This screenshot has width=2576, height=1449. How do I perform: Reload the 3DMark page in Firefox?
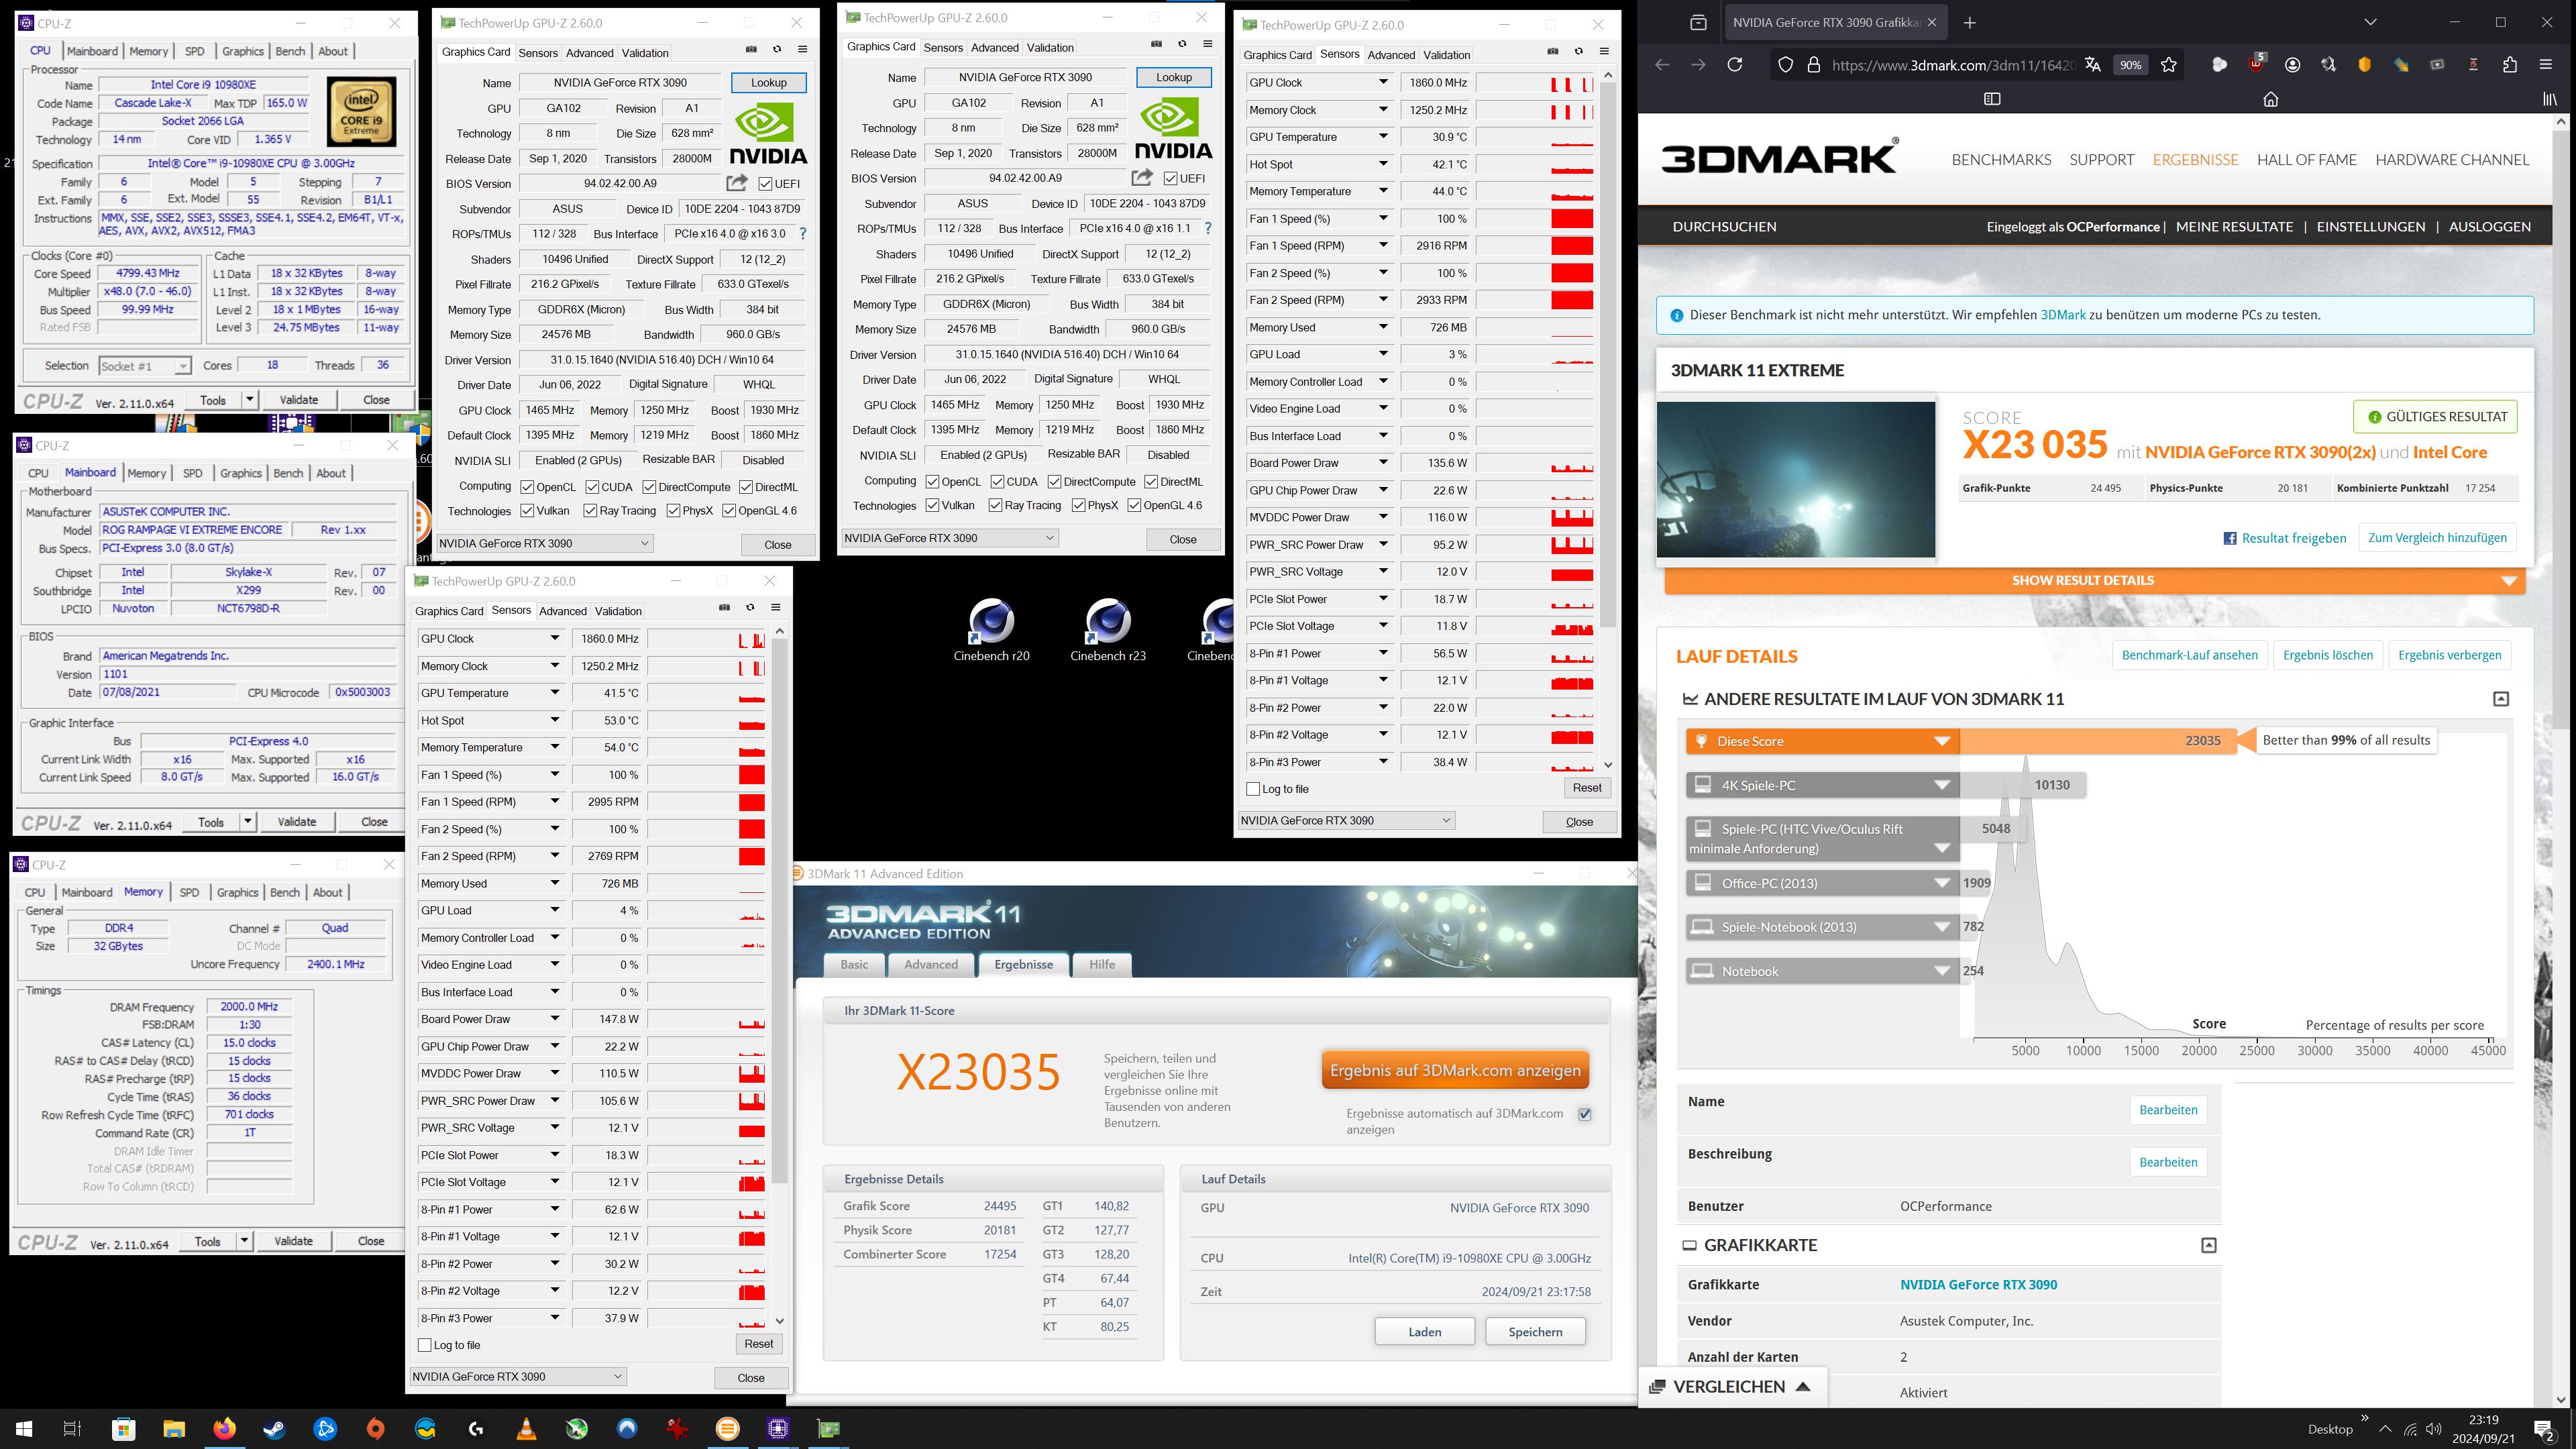tap(1735, 65)
